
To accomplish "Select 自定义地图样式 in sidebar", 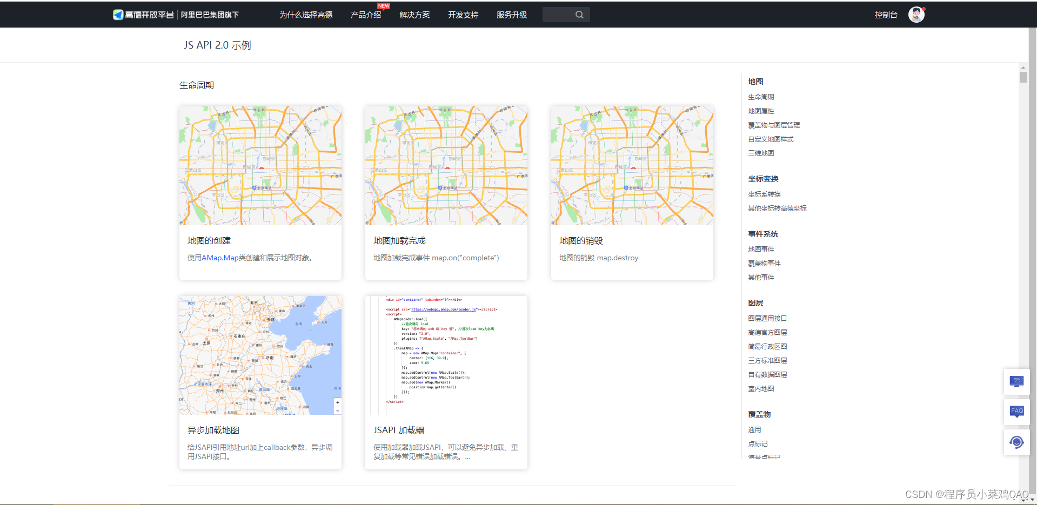I will coord(771,139).
